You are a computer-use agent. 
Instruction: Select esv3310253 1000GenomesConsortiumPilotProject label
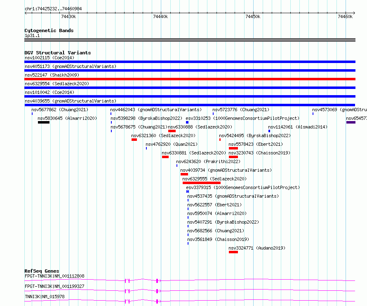pyautogui.click(x=242, y=118)
